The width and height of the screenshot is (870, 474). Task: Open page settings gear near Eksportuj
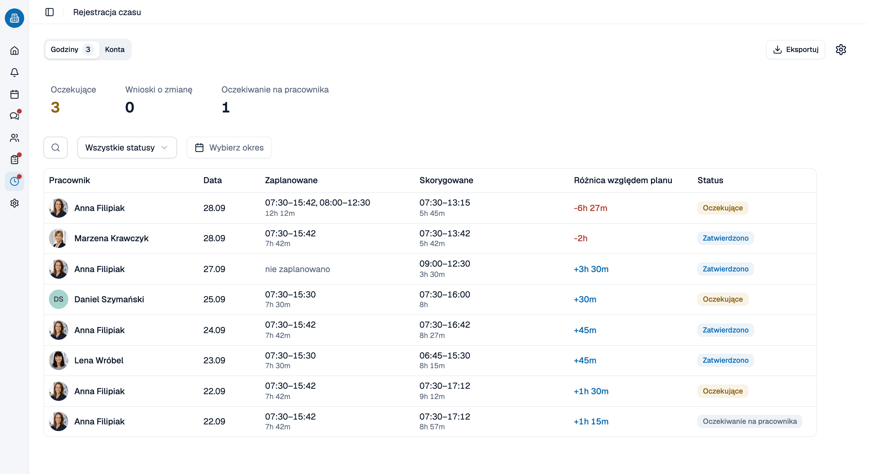tap(841, 49)
